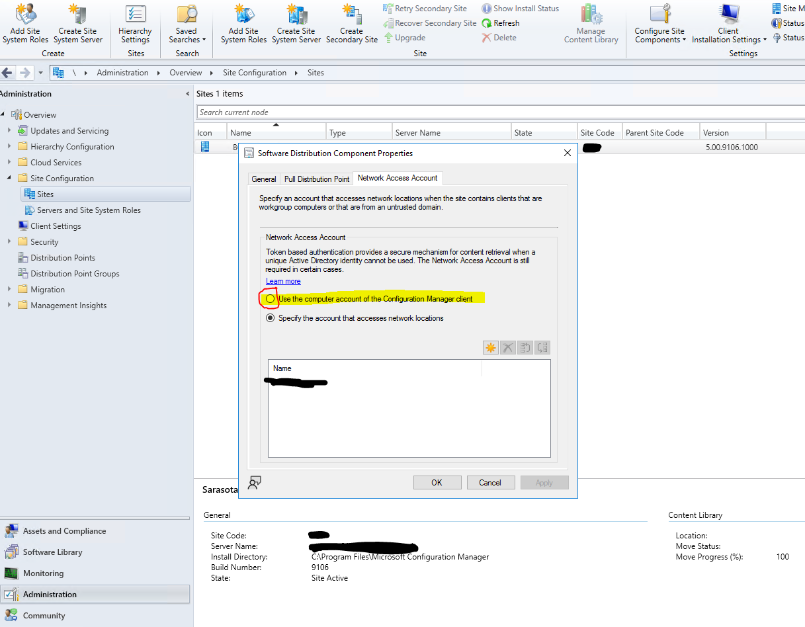The width and height of the screenshot is (805, 627).
Task: Select Specify the account radio button
Action: 270,318
